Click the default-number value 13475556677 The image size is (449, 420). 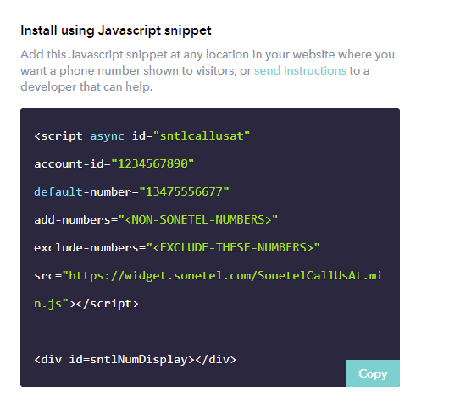[x=184, y=191]
